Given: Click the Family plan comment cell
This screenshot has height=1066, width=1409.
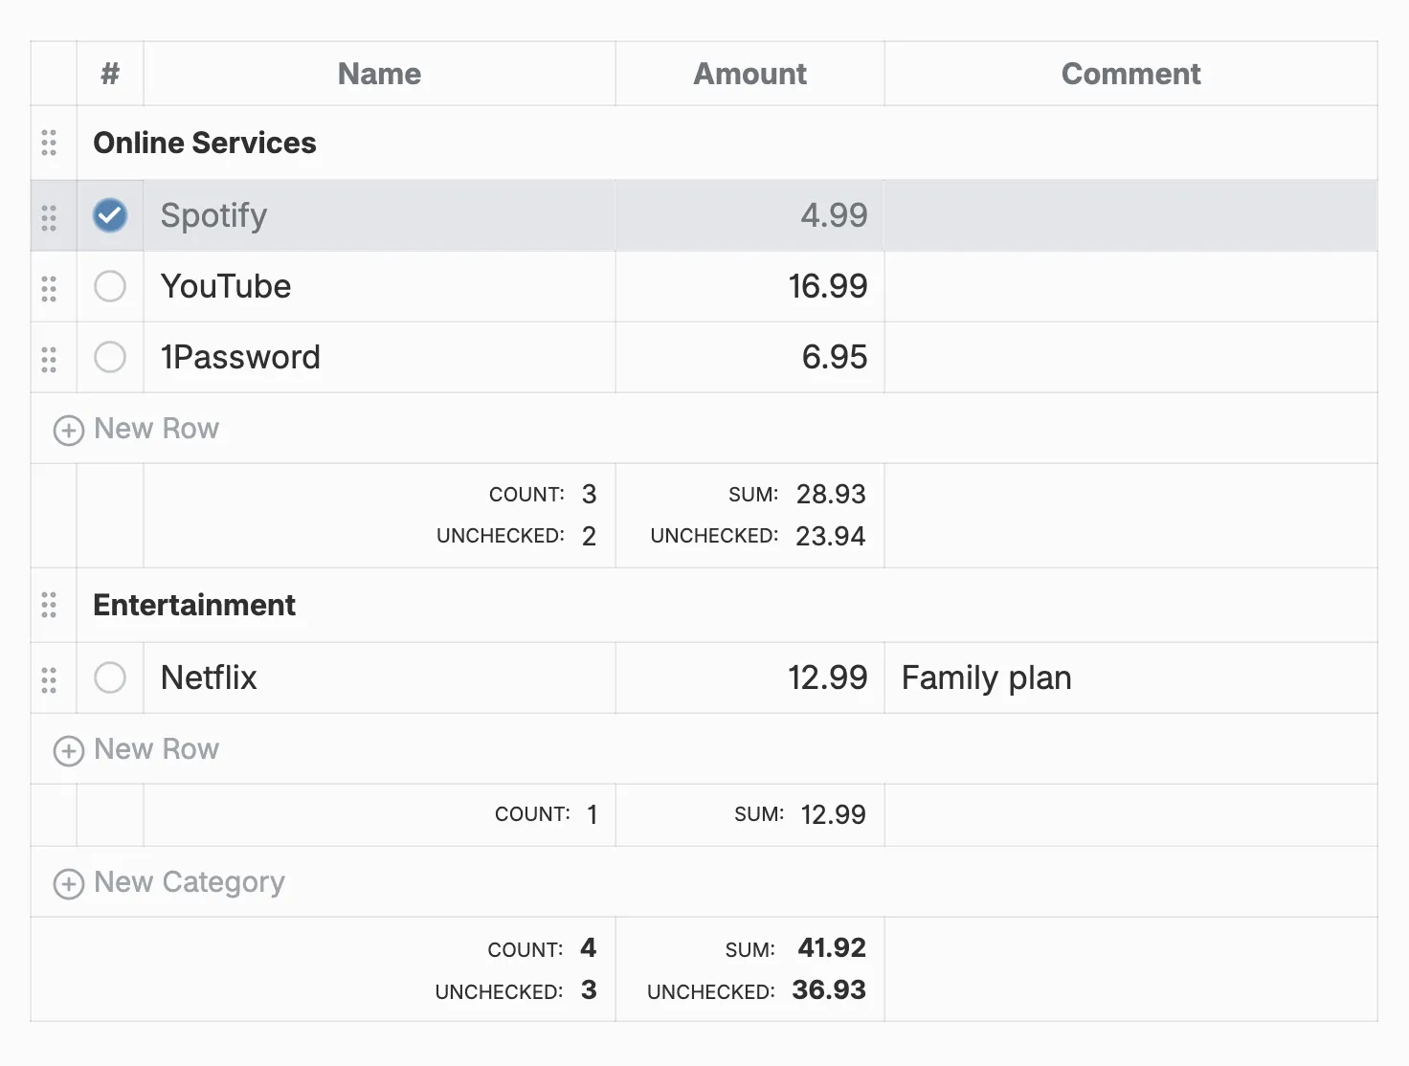Looking at the screenshot, I should tap(1130, 677).
